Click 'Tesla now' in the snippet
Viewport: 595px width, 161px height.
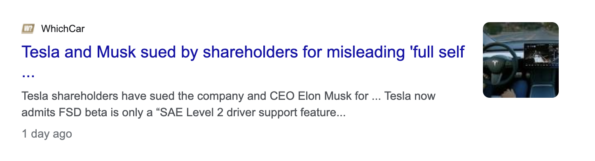411,97
